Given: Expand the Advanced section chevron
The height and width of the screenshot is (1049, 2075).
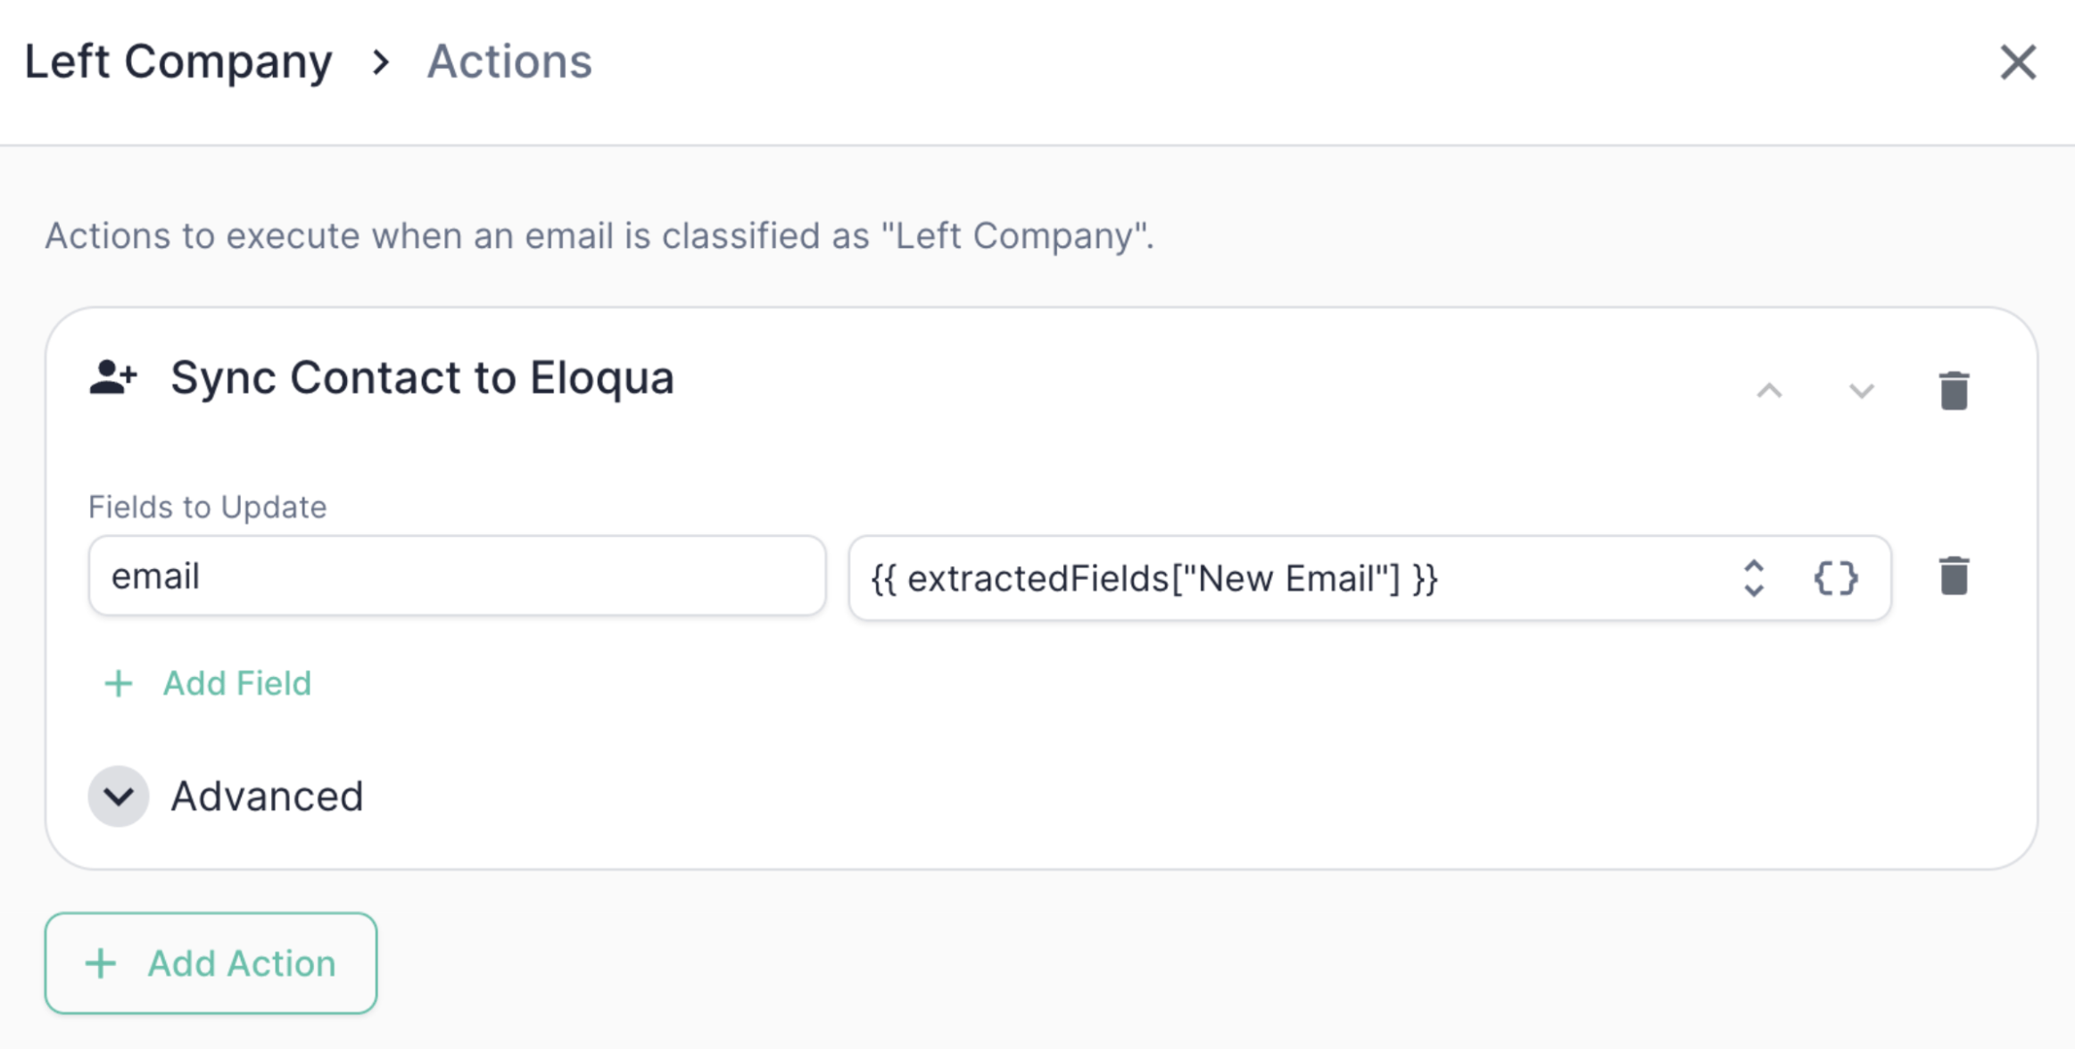Looking at the screenshot, I should tap(119, 796).
